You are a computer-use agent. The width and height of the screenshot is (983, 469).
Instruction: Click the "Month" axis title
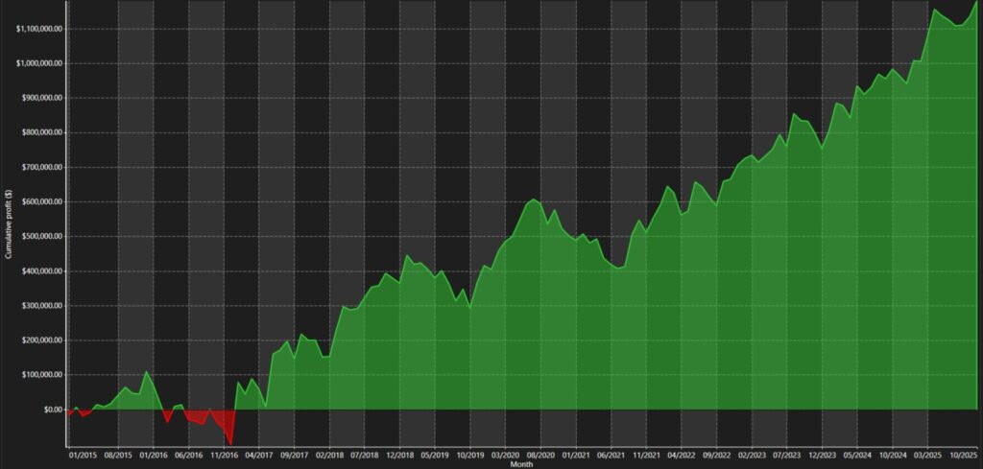click(x=522, y=464)
